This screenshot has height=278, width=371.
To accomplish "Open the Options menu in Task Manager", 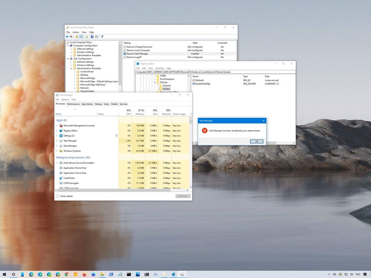I will tap(65, 99).
